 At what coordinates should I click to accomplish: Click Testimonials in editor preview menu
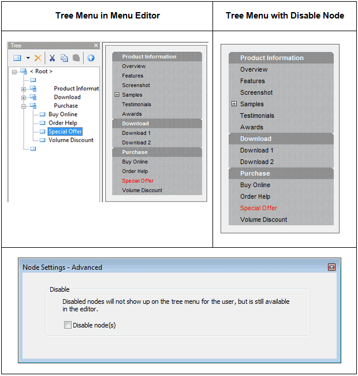point(136,105)
